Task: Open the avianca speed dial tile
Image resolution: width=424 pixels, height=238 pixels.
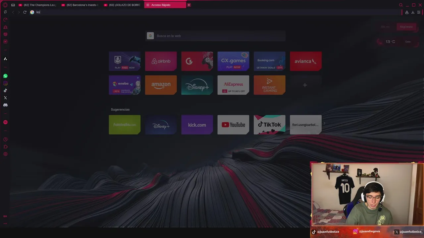Action: pyautogui.click(x=305, y=61)
